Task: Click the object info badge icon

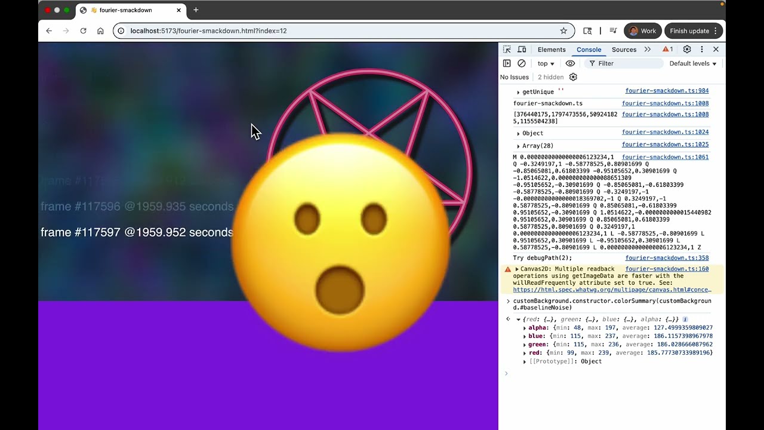Action: coord(685,320)
